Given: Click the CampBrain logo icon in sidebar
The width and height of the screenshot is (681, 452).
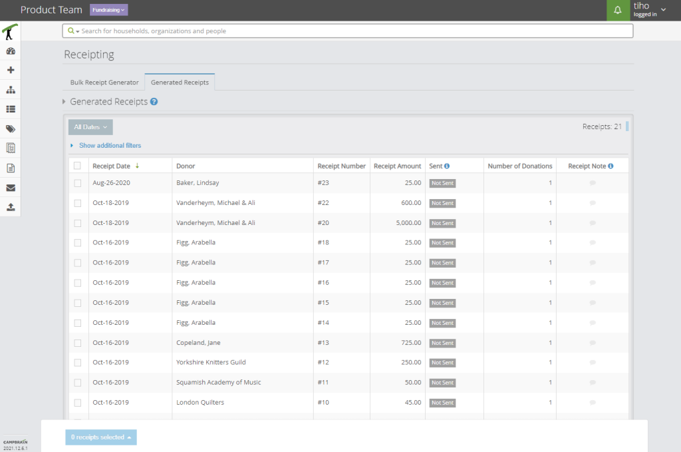Looking at the screenshot, I should pos(10,32).
